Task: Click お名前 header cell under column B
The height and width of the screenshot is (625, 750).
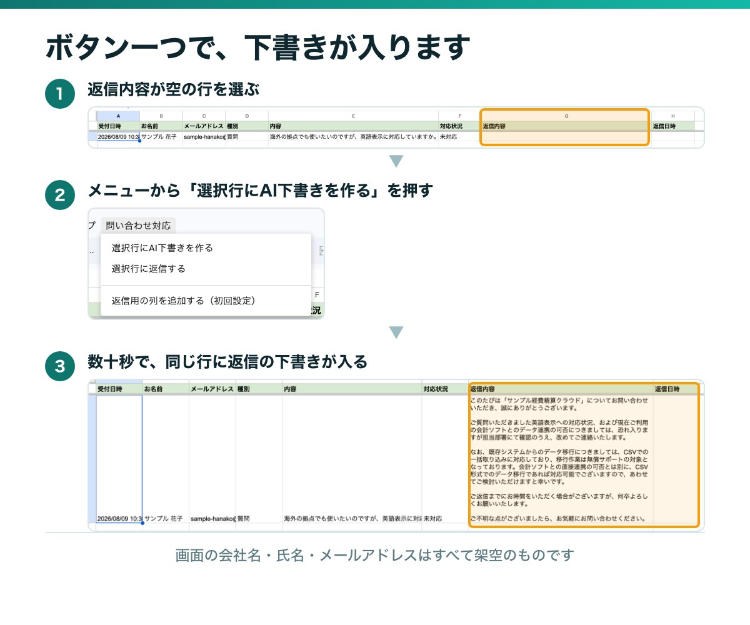Action: pos(161,126)
